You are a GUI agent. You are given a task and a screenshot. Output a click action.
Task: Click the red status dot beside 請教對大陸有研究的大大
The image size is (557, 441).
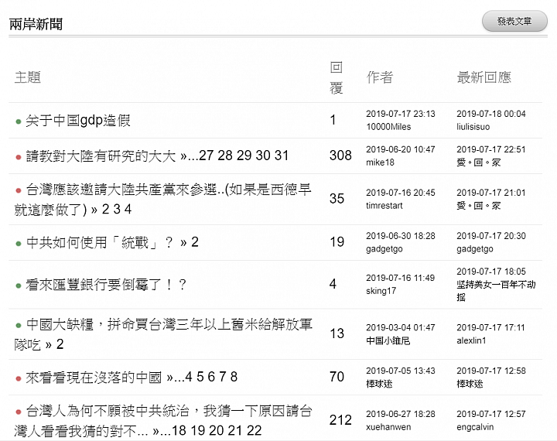point(19,157)
